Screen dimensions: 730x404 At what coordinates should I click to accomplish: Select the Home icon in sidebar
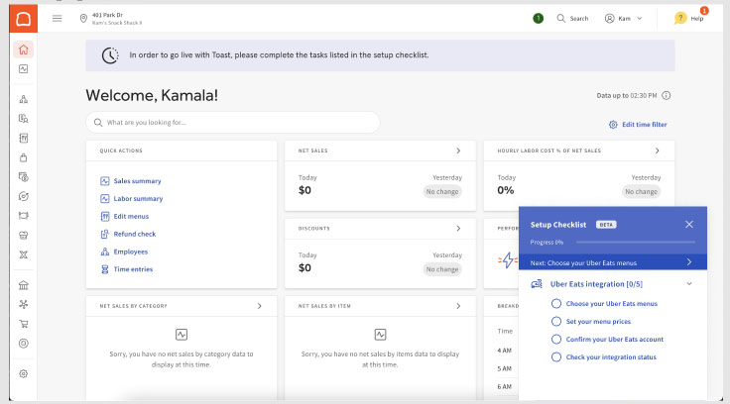[x=24, y=50]
